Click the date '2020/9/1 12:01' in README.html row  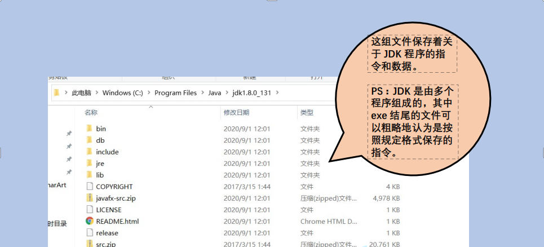click(x=247, y=221)
